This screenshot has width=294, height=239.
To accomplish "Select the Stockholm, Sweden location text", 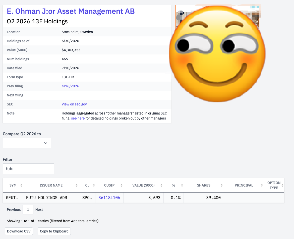I will [x=77, y=32].
